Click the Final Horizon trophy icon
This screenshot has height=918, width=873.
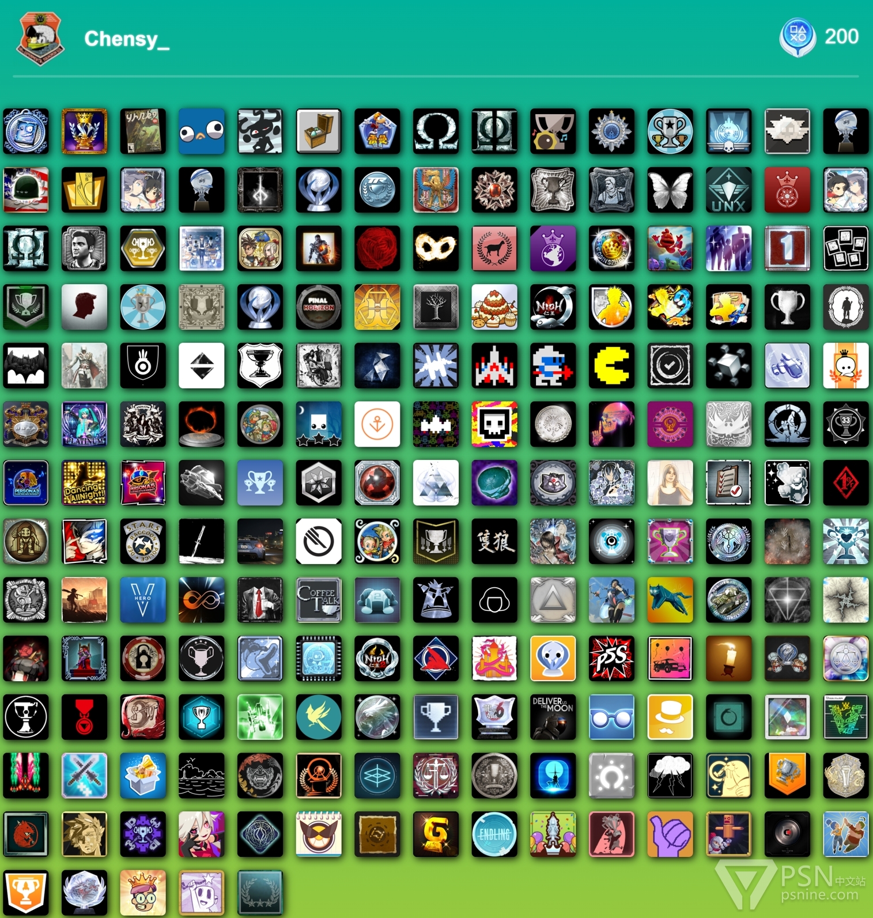(x=319, y=307)
